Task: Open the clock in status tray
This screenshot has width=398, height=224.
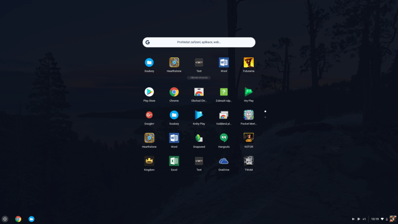Action: point(375,219)
